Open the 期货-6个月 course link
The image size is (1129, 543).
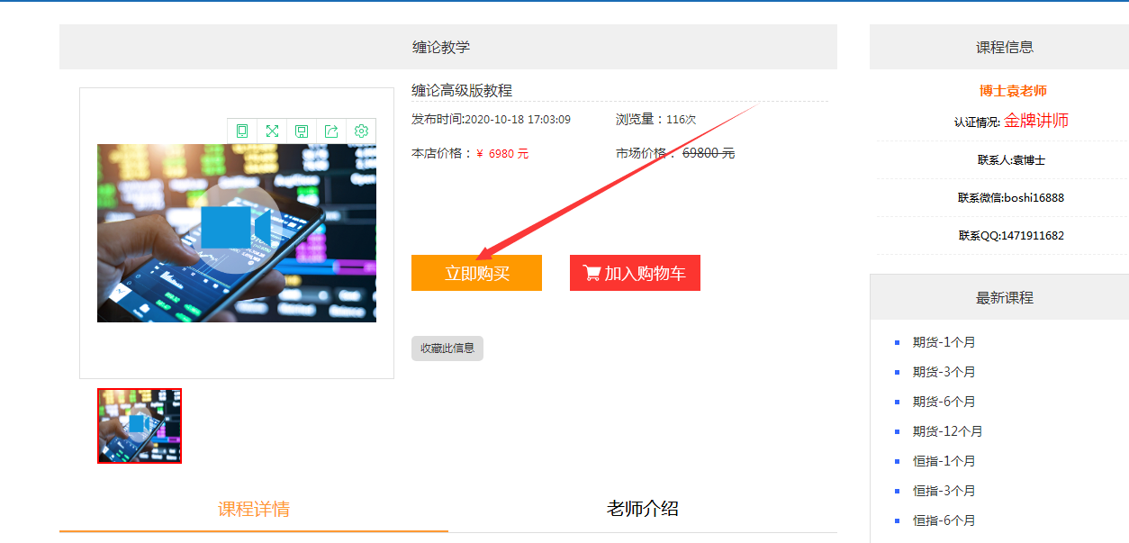[x=944, y=402]
